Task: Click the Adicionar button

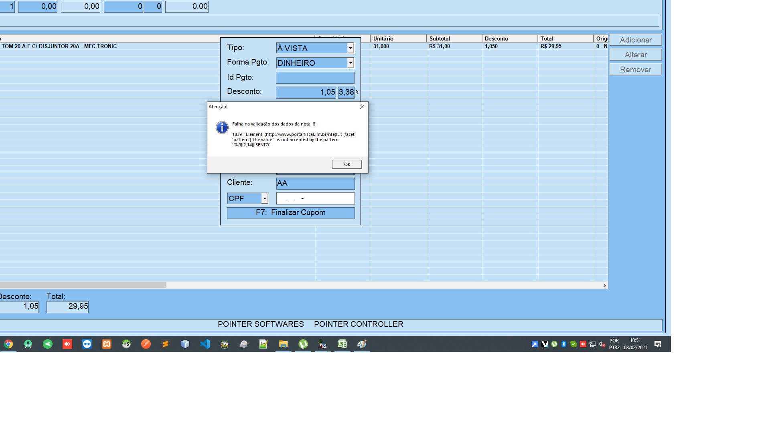Action: click(636, 40)
